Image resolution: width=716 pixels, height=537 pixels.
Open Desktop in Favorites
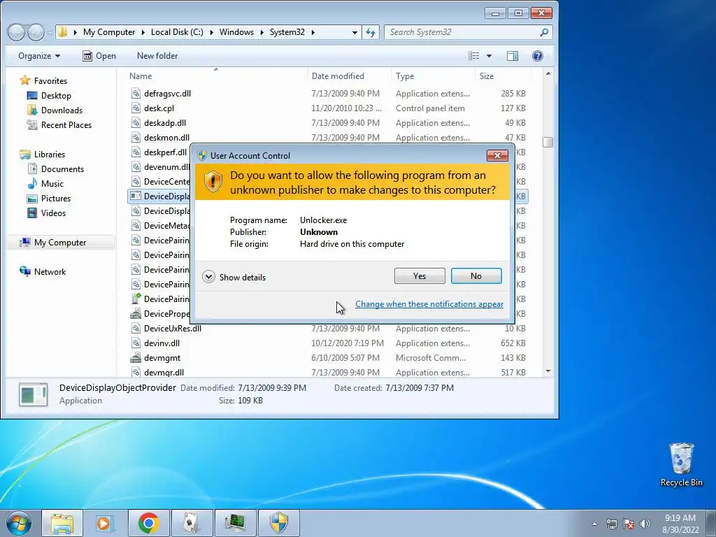49,95
